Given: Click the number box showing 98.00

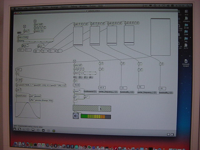Looking at the screenshot, I should pos(76,85).
